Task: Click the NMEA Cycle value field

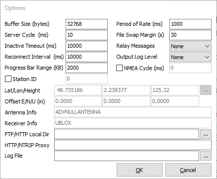Action: click(x=190, y=68)
